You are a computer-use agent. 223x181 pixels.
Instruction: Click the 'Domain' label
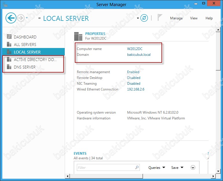[x=83, y=55]
